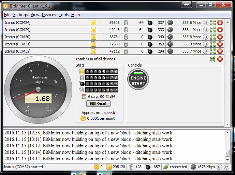Click the log panel scrollbar thumb

227,153
